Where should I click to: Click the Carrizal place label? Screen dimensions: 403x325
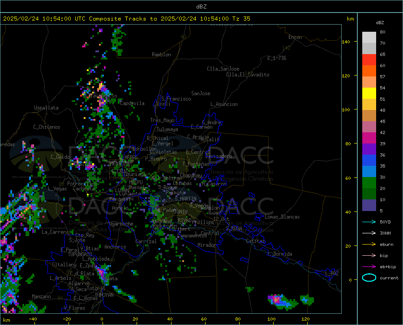pos(146,241)
